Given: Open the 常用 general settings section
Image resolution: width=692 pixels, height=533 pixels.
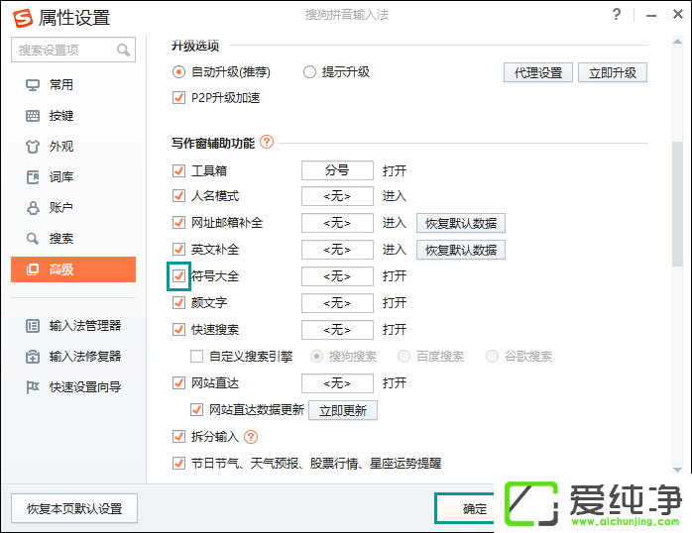Looking at the screenshot, I should click(61, 85).
